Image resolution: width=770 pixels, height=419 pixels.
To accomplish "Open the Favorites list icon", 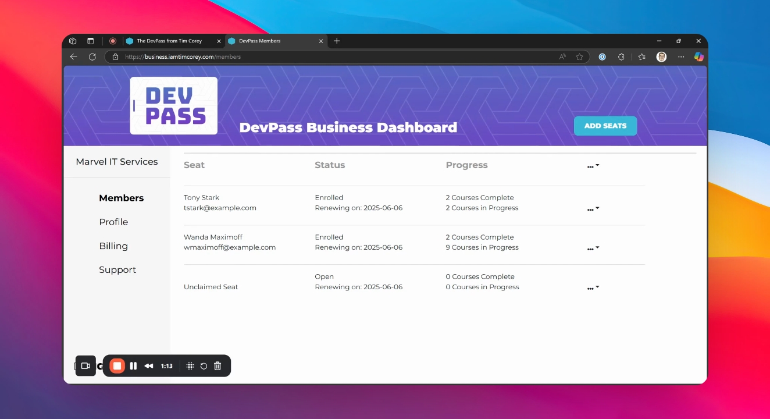I will (641, 56).
